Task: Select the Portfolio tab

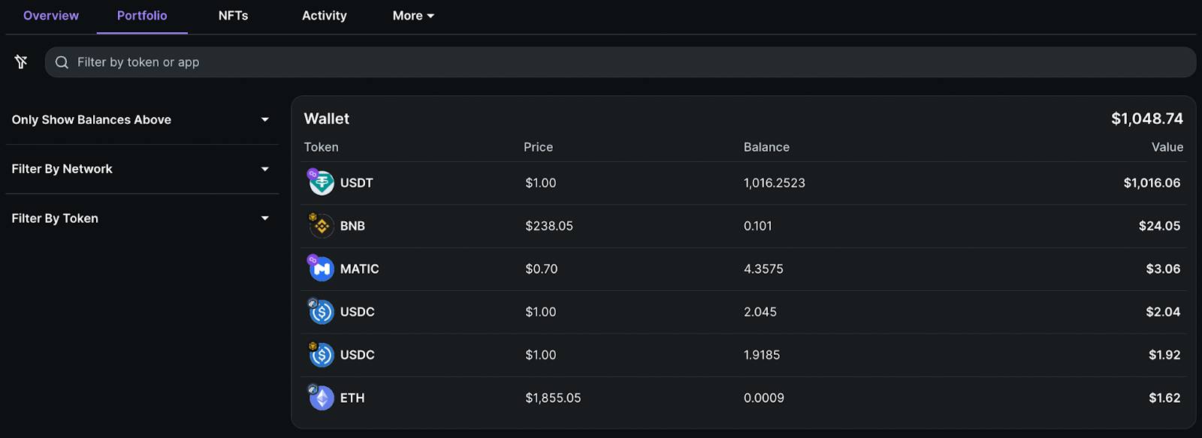Action: [x=142, y=16]
